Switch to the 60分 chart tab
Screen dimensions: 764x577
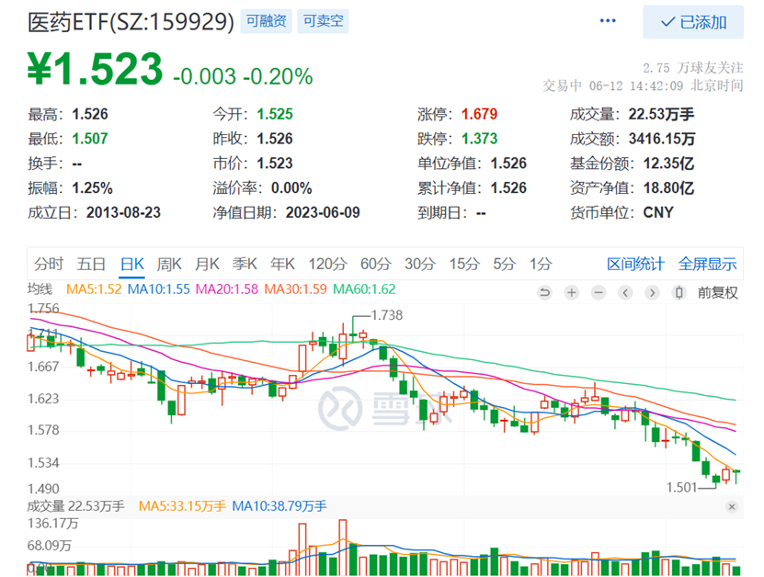tap(376, 264)
